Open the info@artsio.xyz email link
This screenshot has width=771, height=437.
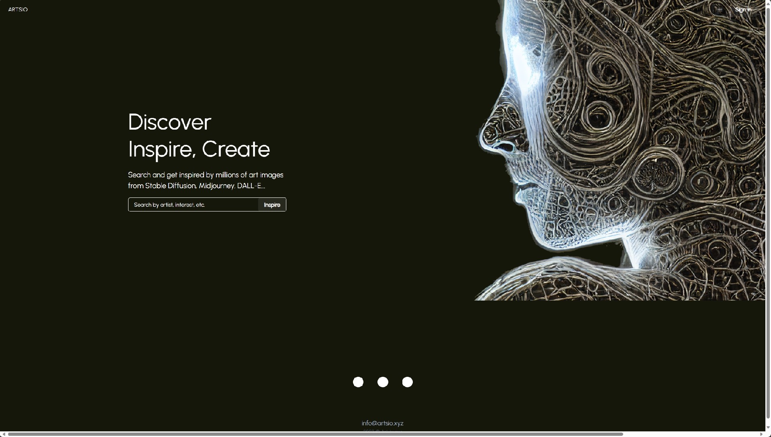click(382, 423)
